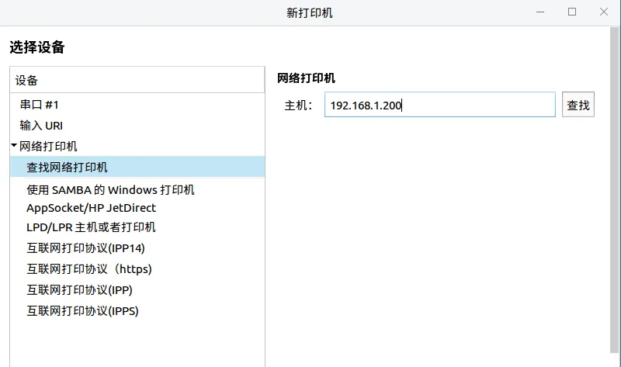Click the 主机 label beside the field
621x367 pixels.
(x=298, y=106)
